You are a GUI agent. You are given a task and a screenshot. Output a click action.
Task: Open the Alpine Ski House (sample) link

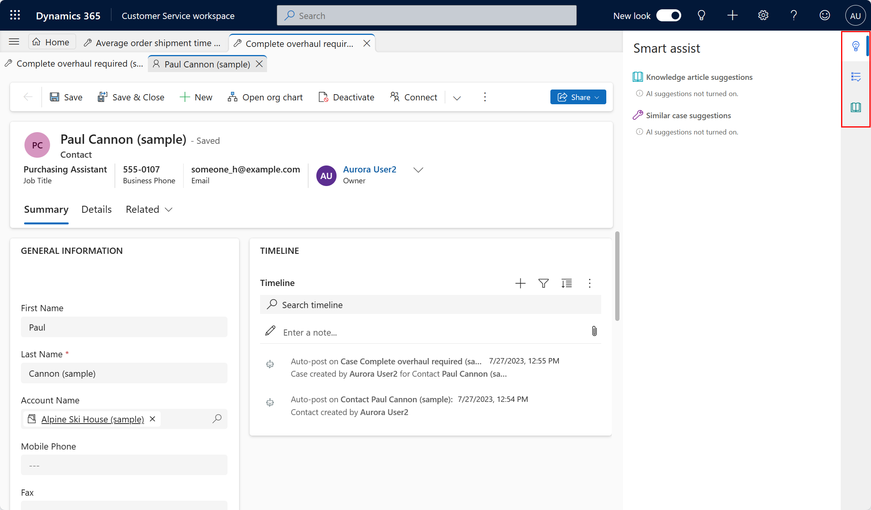point(92,419)
